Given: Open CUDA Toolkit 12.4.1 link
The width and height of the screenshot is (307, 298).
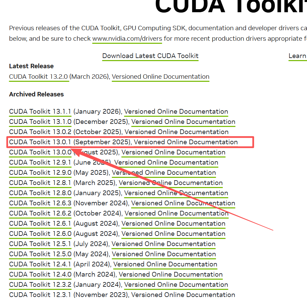Looking at the screenshot, I should click(40, 264).
